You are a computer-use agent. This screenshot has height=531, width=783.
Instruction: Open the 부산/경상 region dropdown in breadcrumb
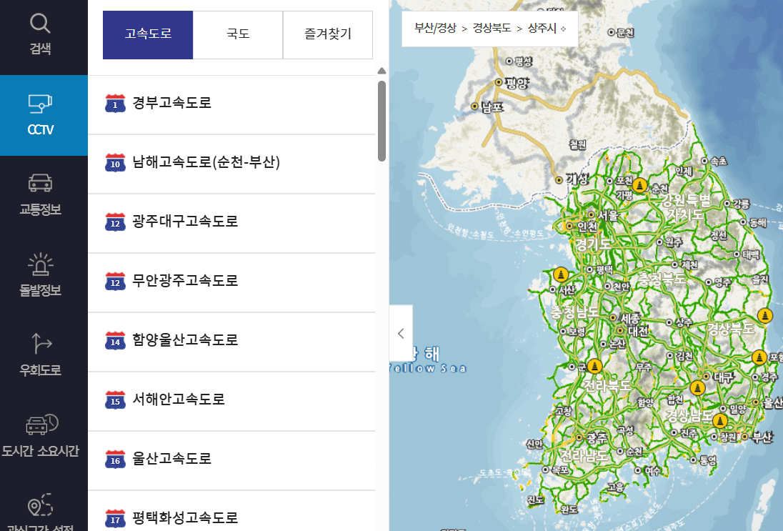pyautogui.click(x=435, y=28)
